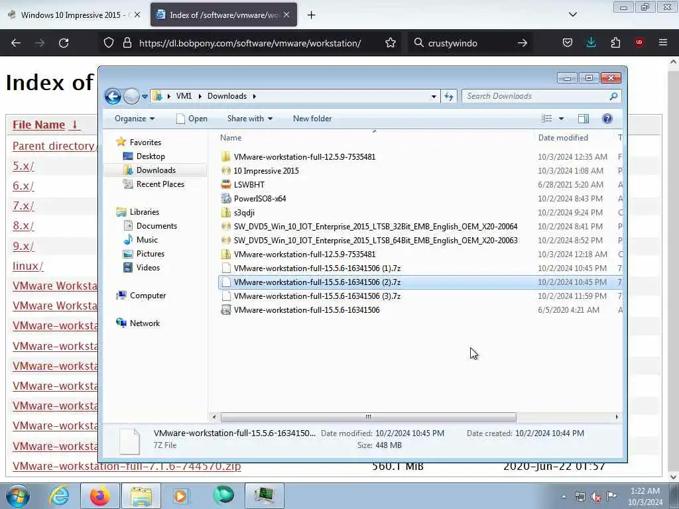
Task: Click Downloads in the breadcrumb path
Action: tap(227, 96)
